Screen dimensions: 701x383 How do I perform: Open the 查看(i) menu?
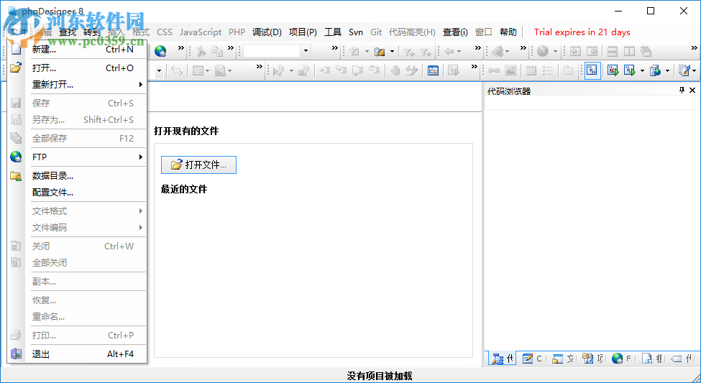click(x=455, y=32)
